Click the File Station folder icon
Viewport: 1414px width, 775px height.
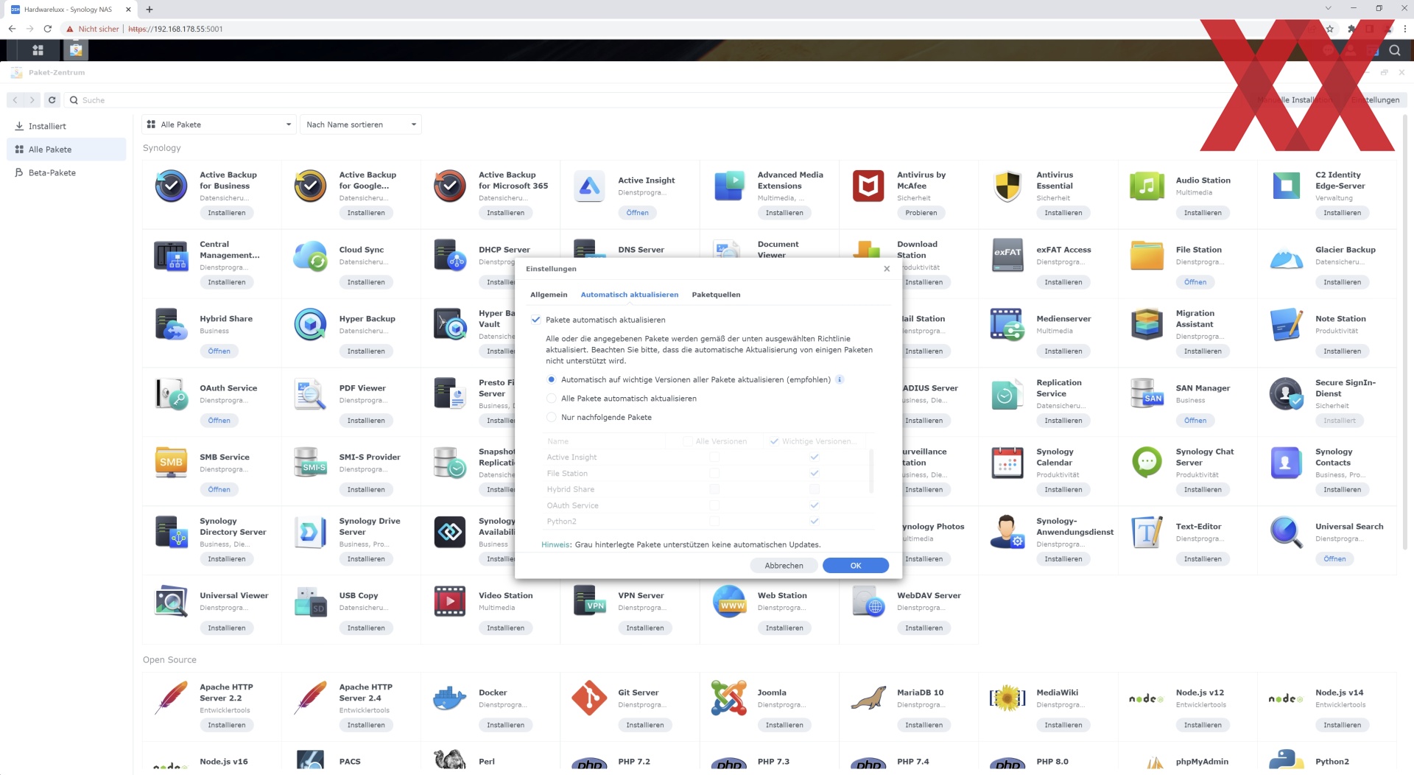1147,255
